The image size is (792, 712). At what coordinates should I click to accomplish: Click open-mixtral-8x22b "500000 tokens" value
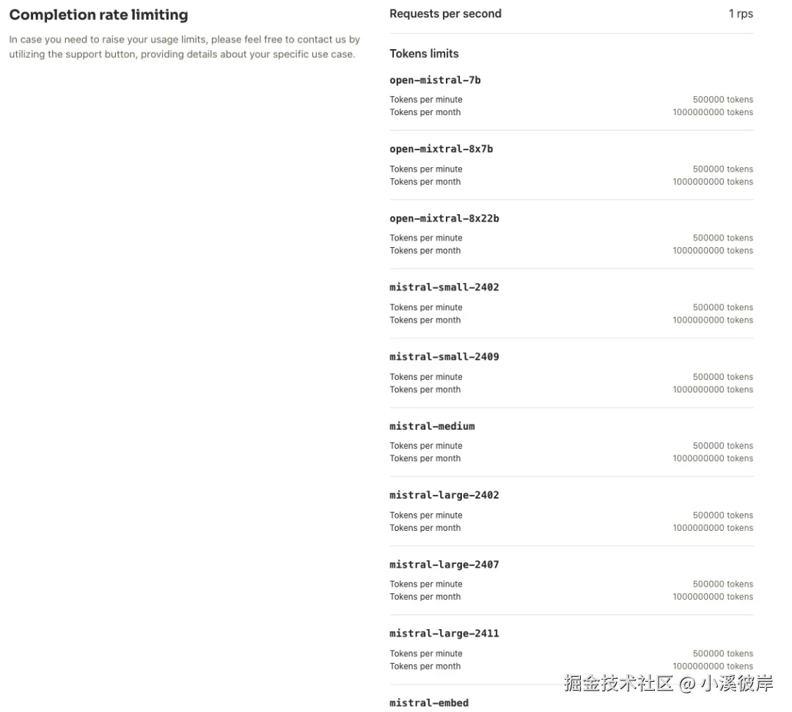[723, 238]
